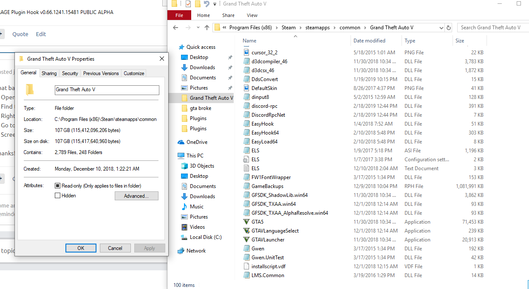Image resolution: width=529 pixels, height=289 pixels.
Task: Click the breadcrumb overflow chevron in address bar
Action: click(x=224, y=28)
